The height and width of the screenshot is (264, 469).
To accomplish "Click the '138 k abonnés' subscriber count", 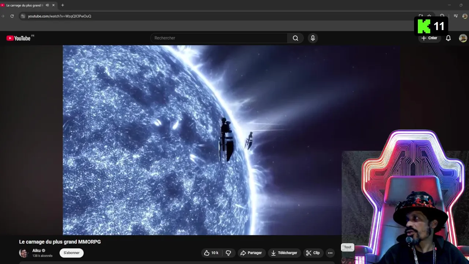I will pyautogui.click(x=43, y=256).
